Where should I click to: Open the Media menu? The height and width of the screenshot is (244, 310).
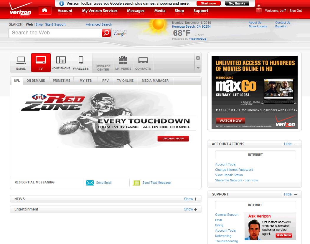click(x=160, y=11)
